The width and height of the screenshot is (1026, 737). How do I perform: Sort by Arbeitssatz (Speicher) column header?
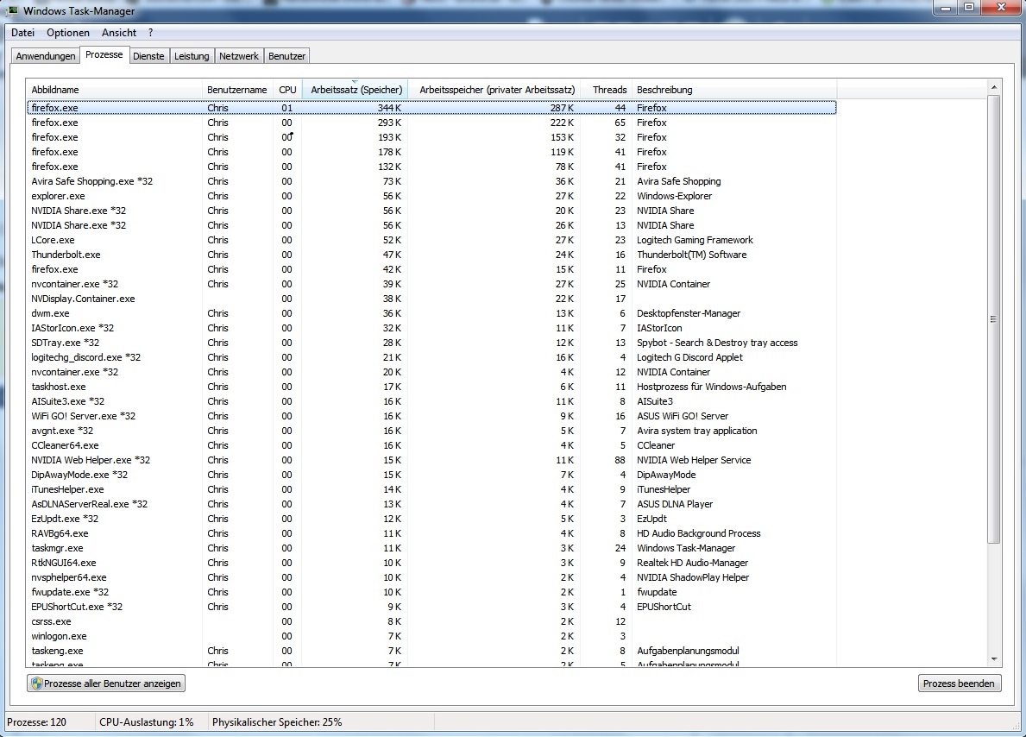click(x=356, y=90)
